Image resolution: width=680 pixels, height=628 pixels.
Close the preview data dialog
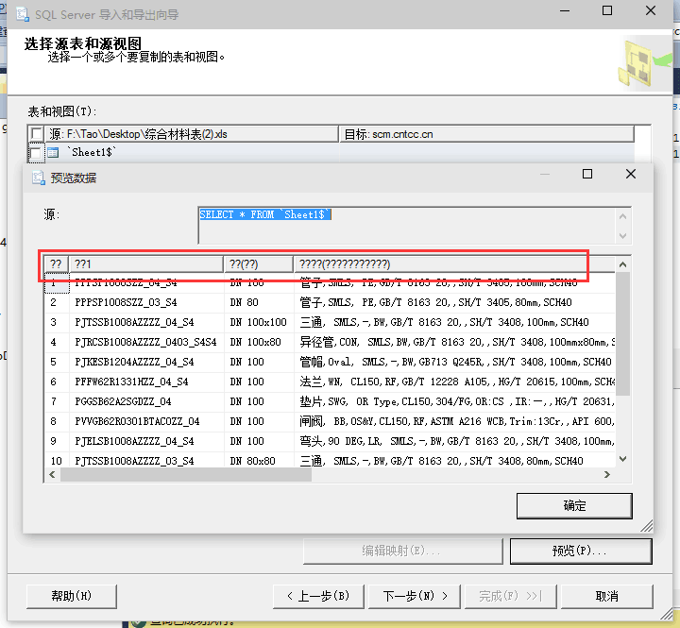point(631,174)
